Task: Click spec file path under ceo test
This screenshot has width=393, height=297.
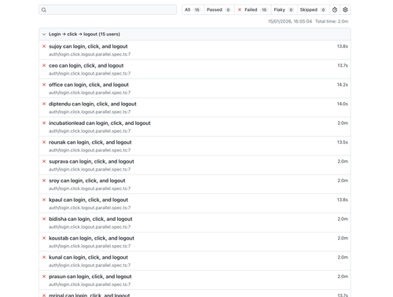Action: [90, 73]
